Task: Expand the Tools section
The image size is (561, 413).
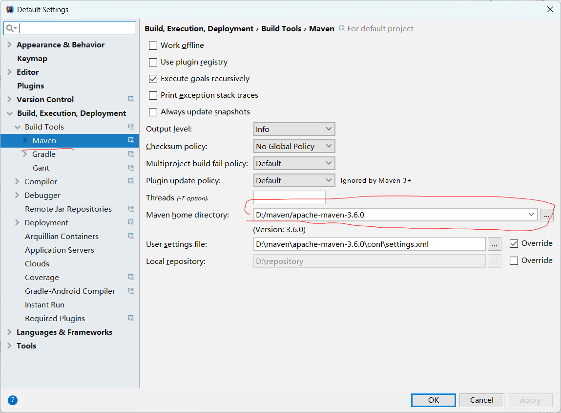Action: click(9, 346)
